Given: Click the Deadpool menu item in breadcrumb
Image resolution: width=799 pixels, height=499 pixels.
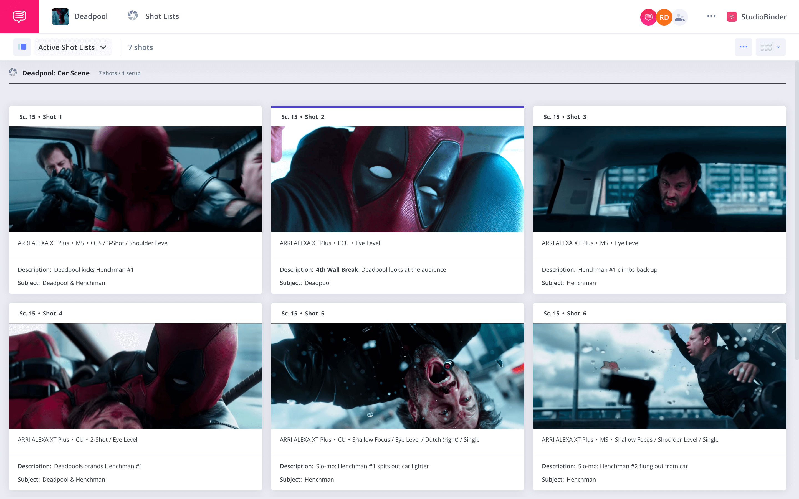Looking at the screenshot, I should coord(90,16).
